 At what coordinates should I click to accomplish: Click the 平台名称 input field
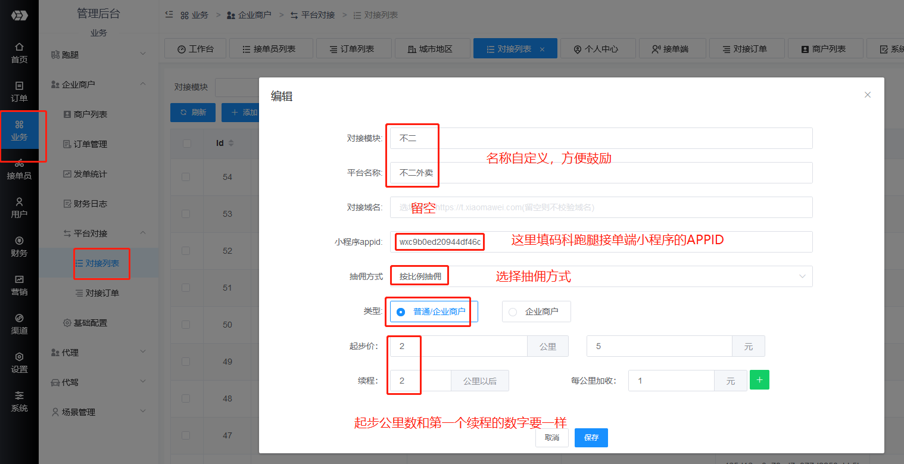[601, 173]
